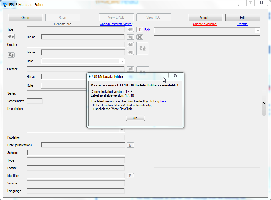Screen dimensions: 271x200
Task: Click the arrow icon beside first Creator's File as
Action: tap(130, 52)
